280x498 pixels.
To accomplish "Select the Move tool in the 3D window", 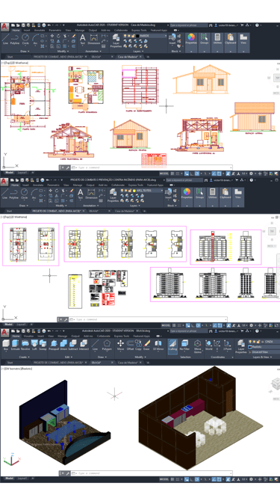I will (x=120, y=345).
